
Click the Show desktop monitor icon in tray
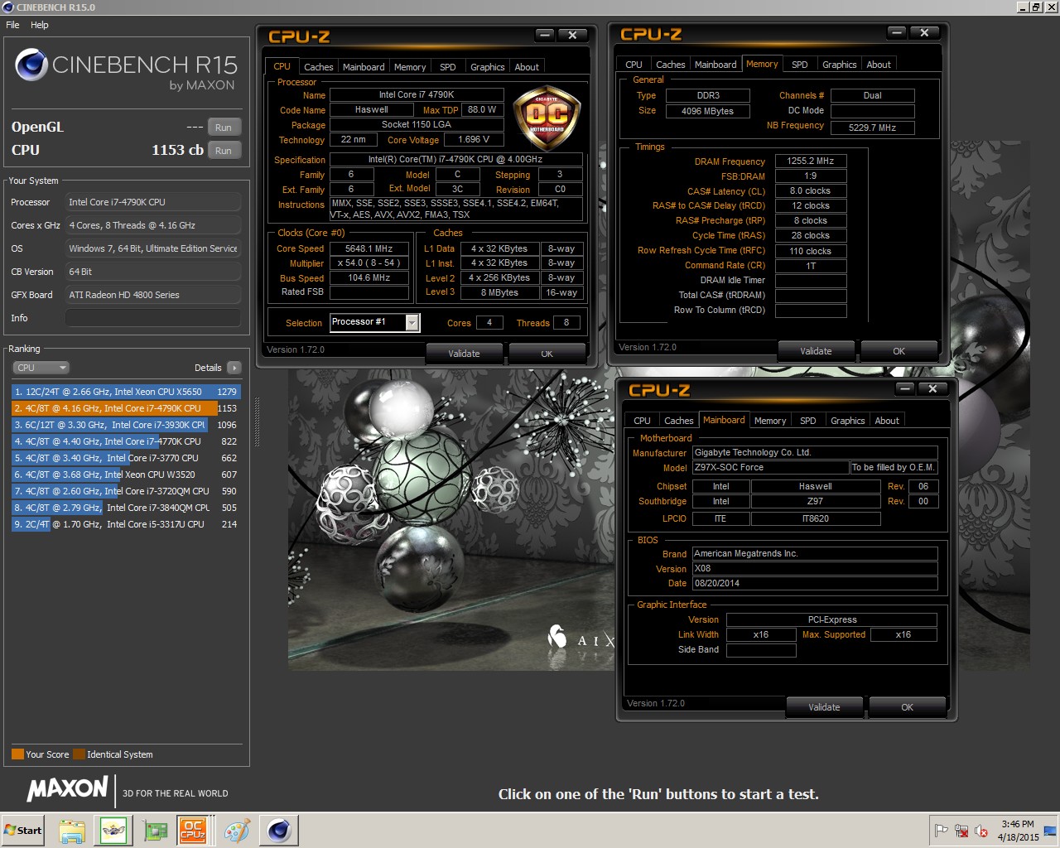pos(1050,831)
